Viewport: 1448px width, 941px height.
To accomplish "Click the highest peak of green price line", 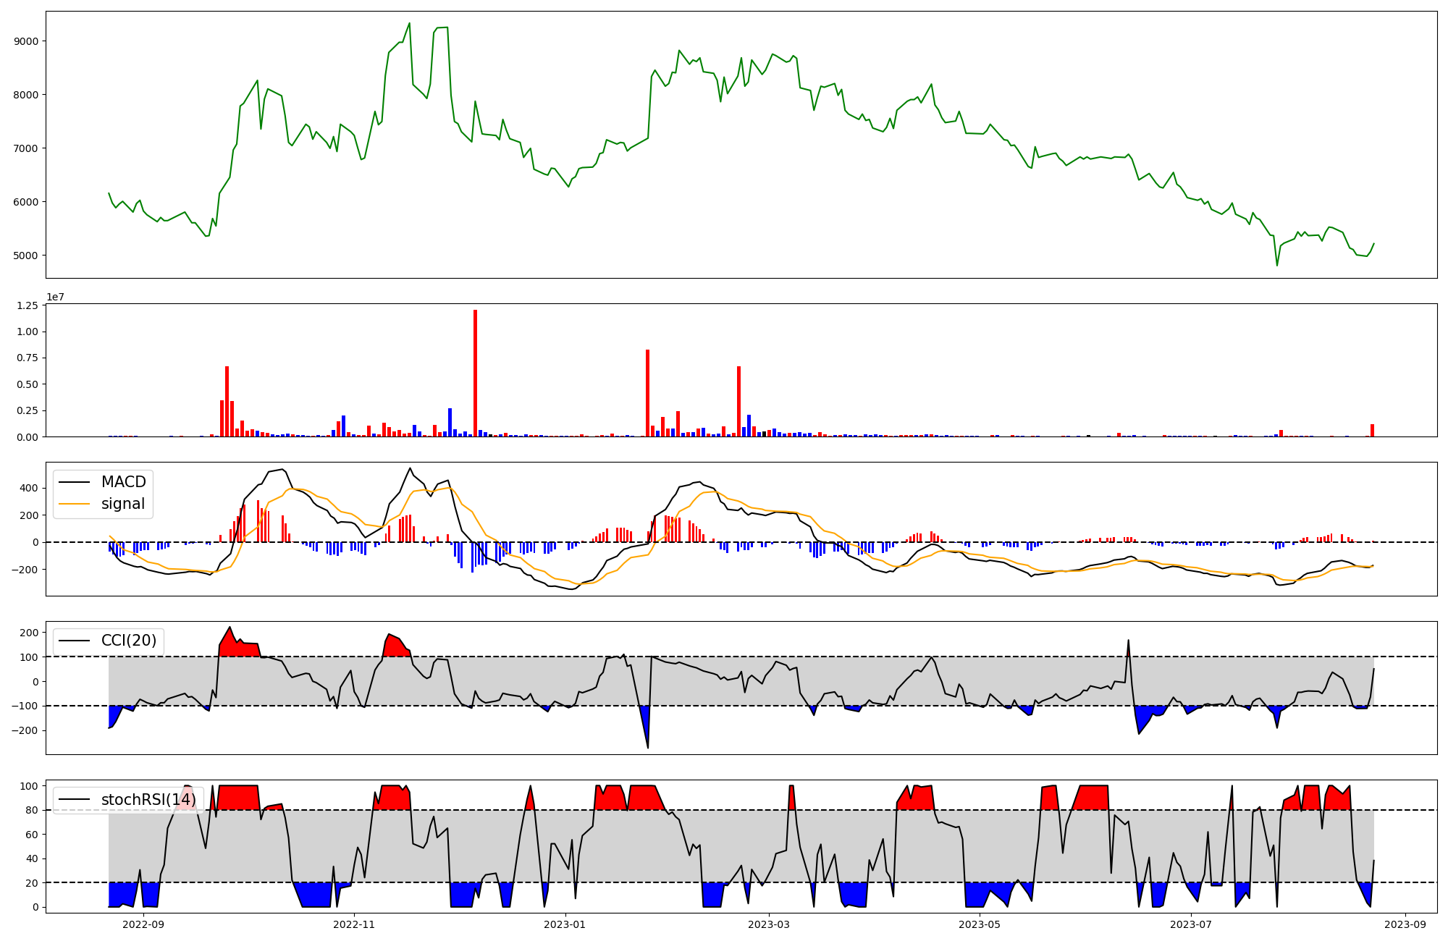I will 410,23.
